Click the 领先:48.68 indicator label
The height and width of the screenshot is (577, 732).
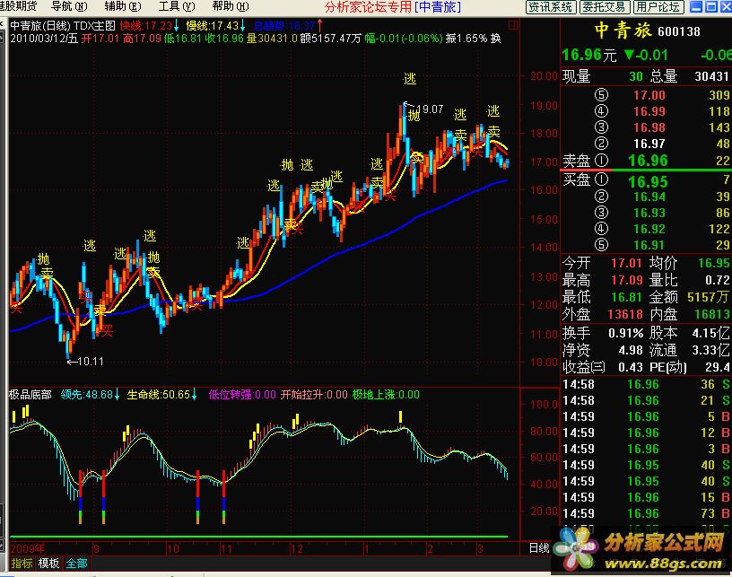tap(87, 395)
